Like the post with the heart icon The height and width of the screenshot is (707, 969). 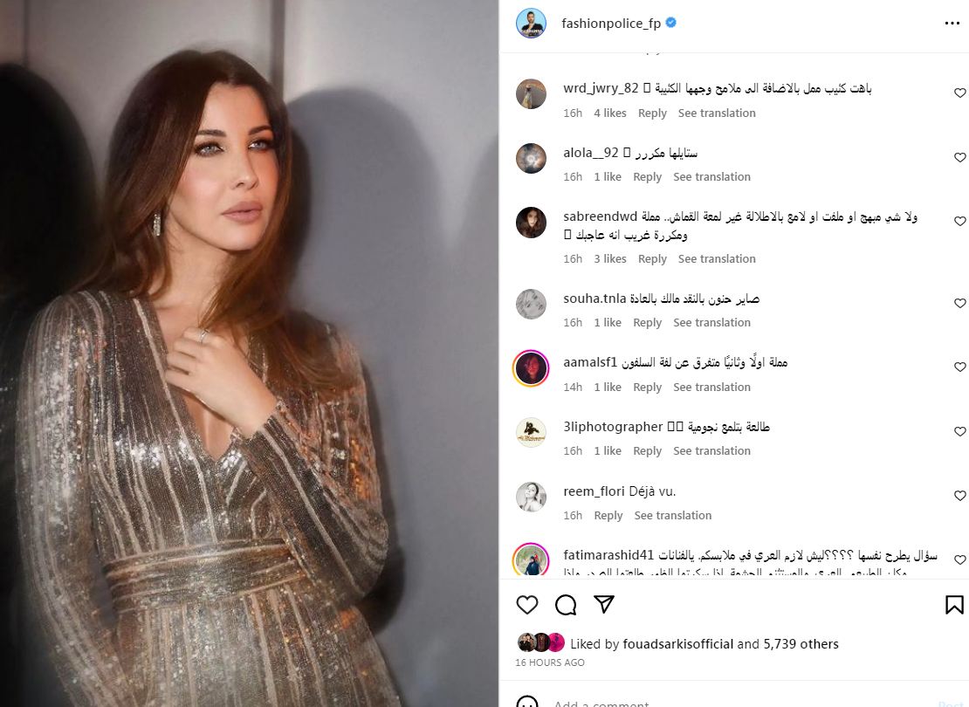pyautogui.click(x=527, y=604)
